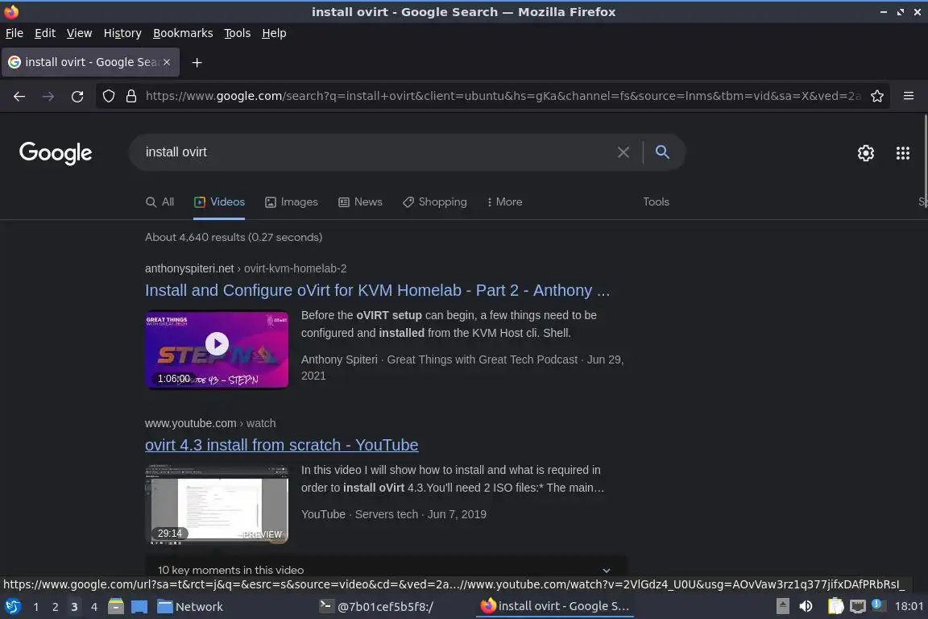The width and height of the screenshot is (928, 619).
Task: Switch to workspace 2
Action: (x=55, y=607)
